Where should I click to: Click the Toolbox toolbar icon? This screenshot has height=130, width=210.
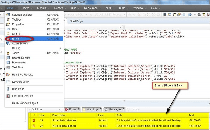[x=174, y=15]
